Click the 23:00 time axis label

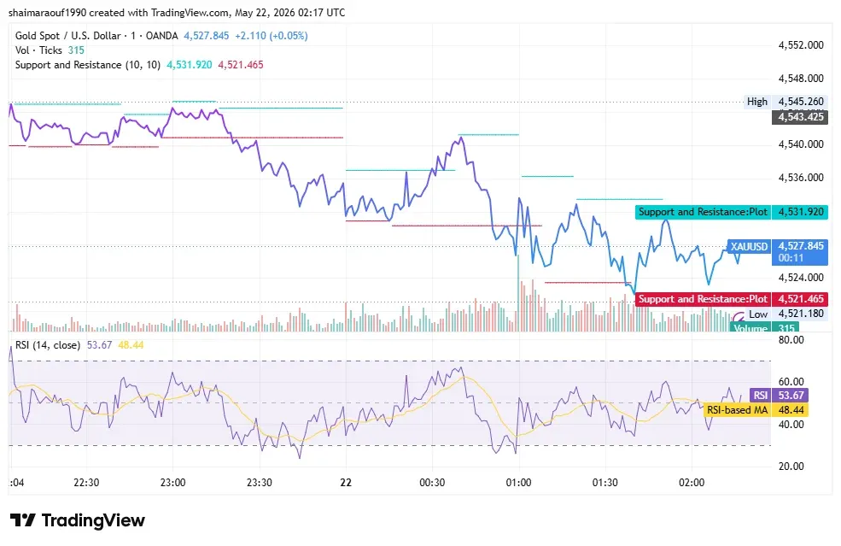(172, 483)
